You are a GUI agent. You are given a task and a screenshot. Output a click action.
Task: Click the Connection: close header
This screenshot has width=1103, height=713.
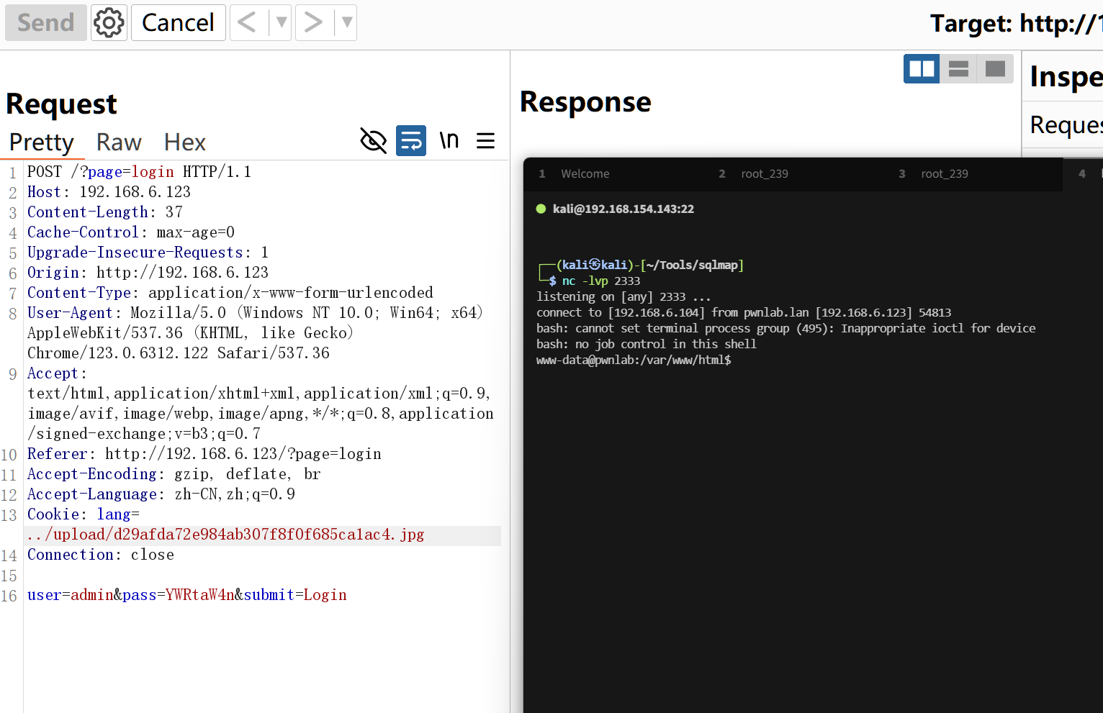pos(100,555)
